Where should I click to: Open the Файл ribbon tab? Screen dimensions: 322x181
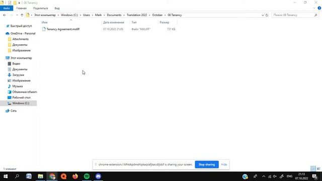coord(7,8)
